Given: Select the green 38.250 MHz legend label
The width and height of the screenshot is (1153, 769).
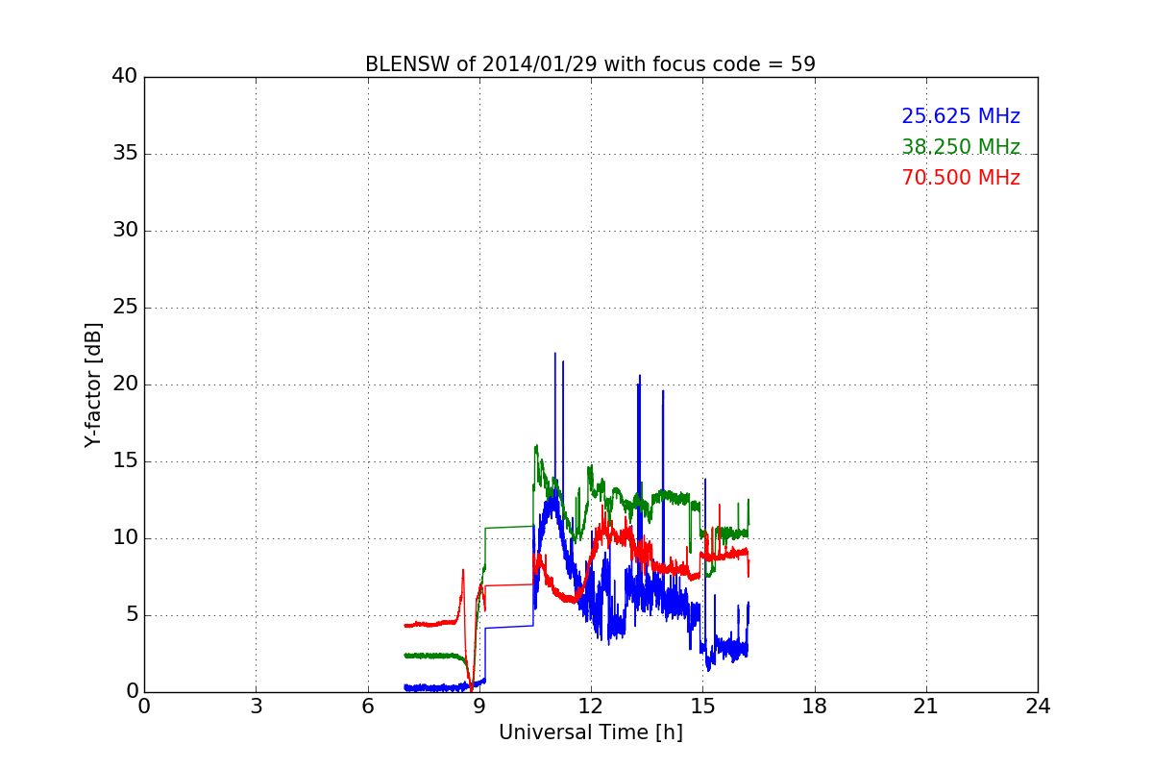Looking at the screenshot, I should (x=961, y=147).
